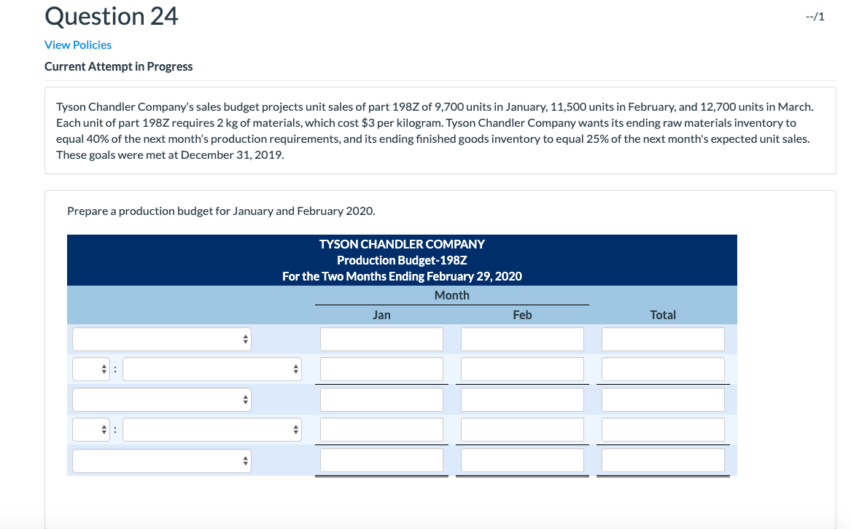Expand the fourth row account dropdown
Screen dimensions: 851x529
pyautogui.click(x=211, y=429)
